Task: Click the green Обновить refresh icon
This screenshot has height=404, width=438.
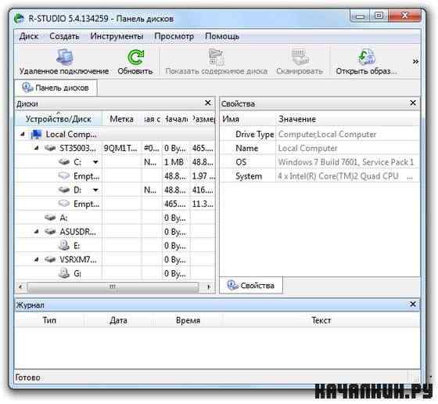Action: click(135, 57)
